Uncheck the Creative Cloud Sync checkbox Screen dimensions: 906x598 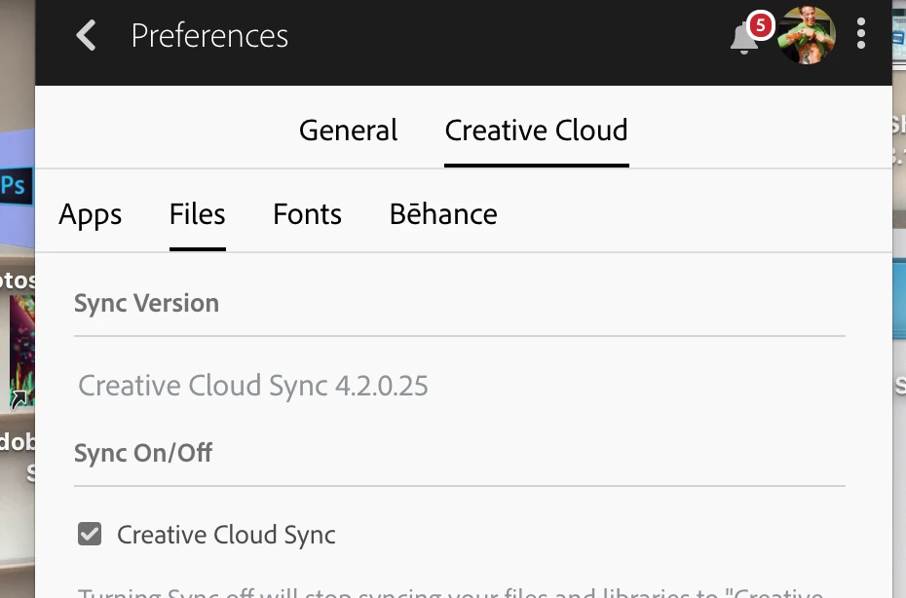(90, 534)
